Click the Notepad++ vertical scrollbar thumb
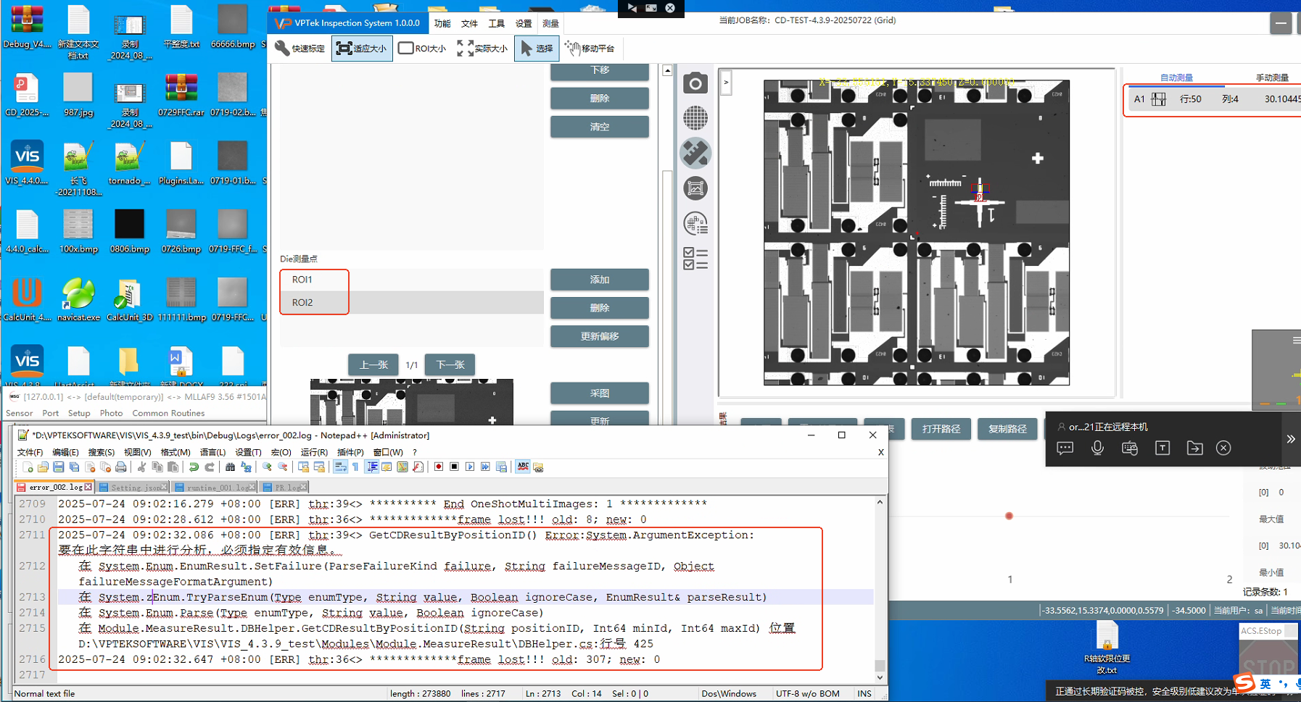The height and width of the screenshot is (702, 1301). [880, 665]
